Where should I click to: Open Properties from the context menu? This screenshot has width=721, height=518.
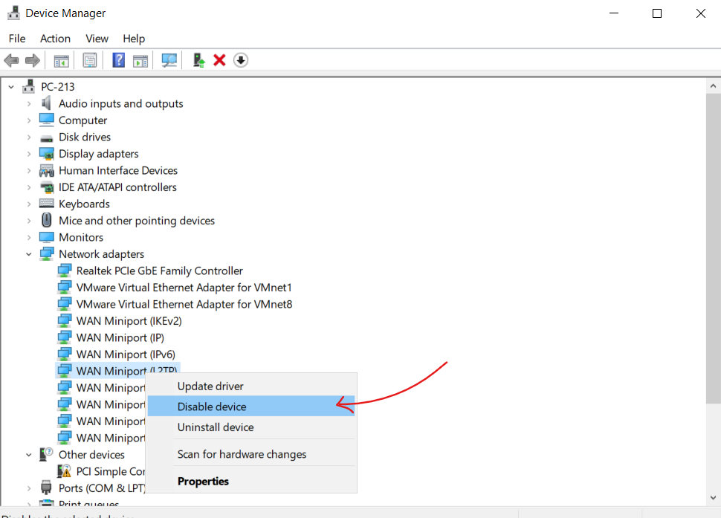click(x=203, y=482)
